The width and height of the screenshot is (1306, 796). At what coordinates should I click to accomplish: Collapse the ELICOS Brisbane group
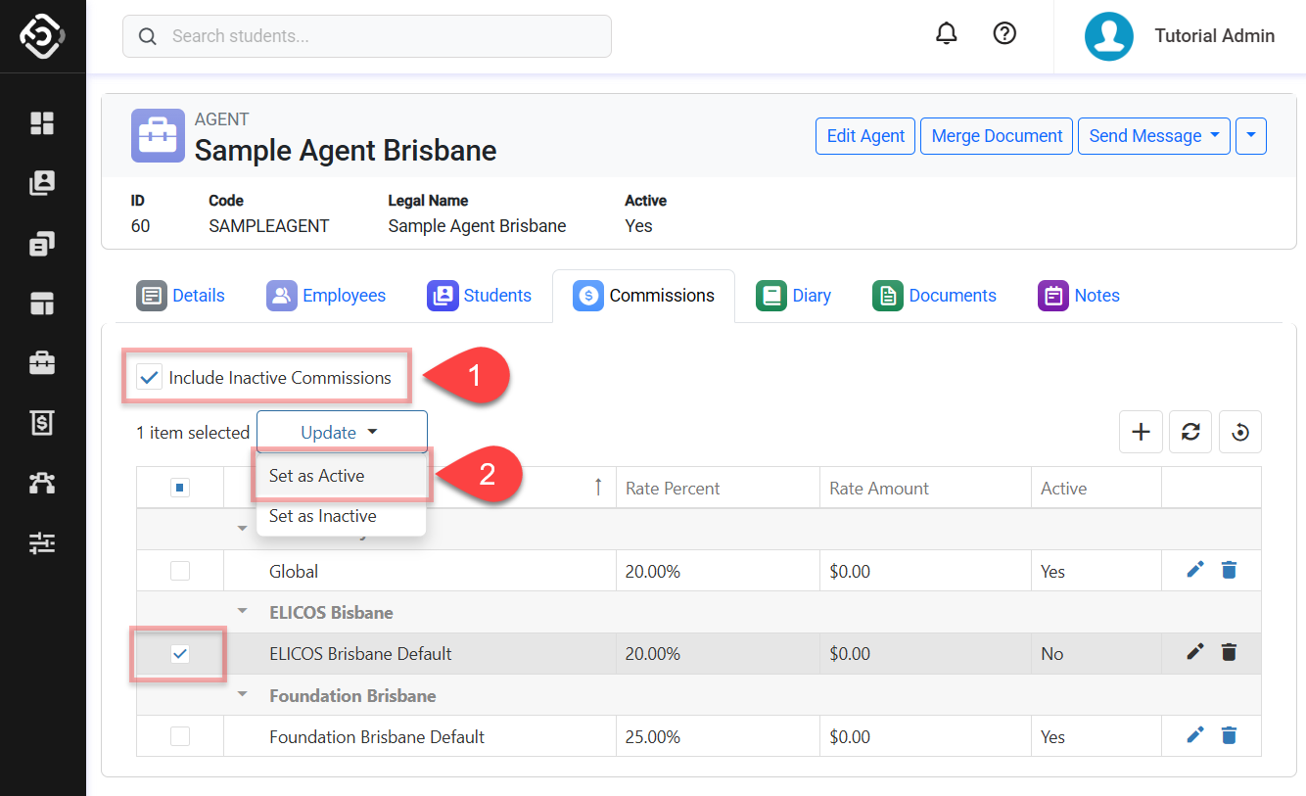click(x=242, y=612)
